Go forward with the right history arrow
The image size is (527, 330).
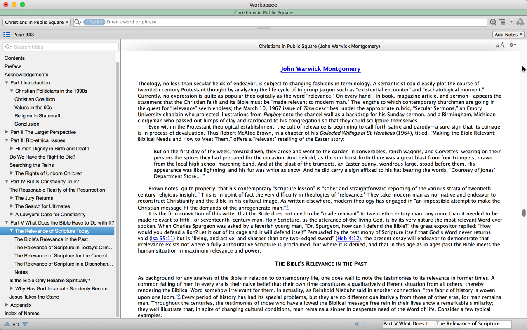pyautogui.click(x=366, y=324)
